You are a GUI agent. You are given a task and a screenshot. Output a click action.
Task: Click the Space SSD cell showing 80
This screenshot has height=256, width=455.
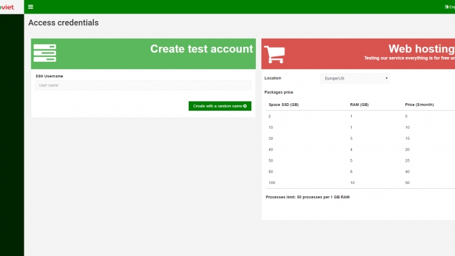[271, 172]
